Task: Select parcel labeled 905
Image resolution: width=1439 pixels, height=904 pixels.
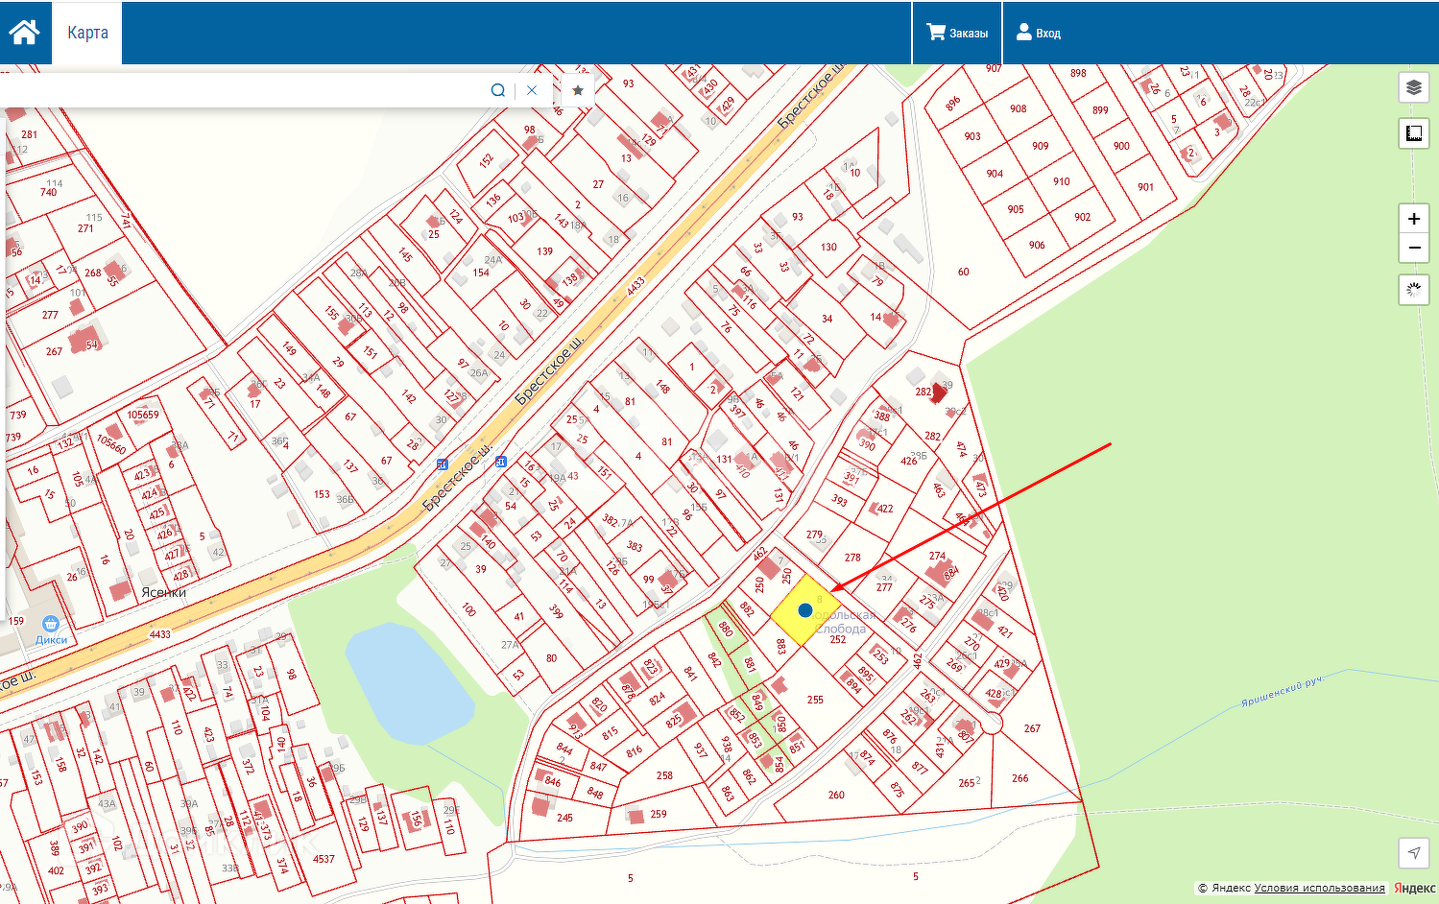Action: 1016,209
